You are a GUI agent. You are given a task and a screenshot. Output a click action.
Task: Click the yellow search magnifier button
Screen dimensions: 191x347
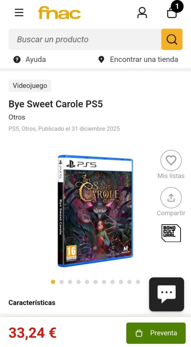coord(172,39)
